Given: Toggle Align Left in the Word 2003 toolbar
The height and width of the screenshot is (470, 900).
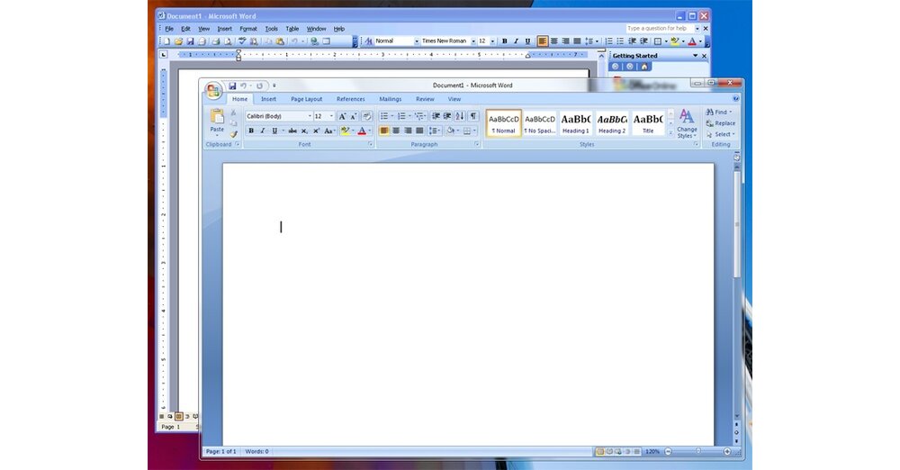Looking at the screenshot, I should (543, 41).
